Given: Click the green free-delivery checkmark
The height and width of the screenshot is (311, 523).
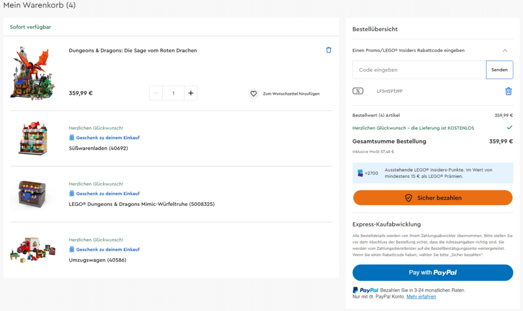Looking at the screenshot, I should point(509,127).
